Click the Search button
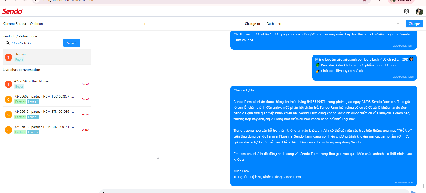The image size is (426, 193). (72, 43)
